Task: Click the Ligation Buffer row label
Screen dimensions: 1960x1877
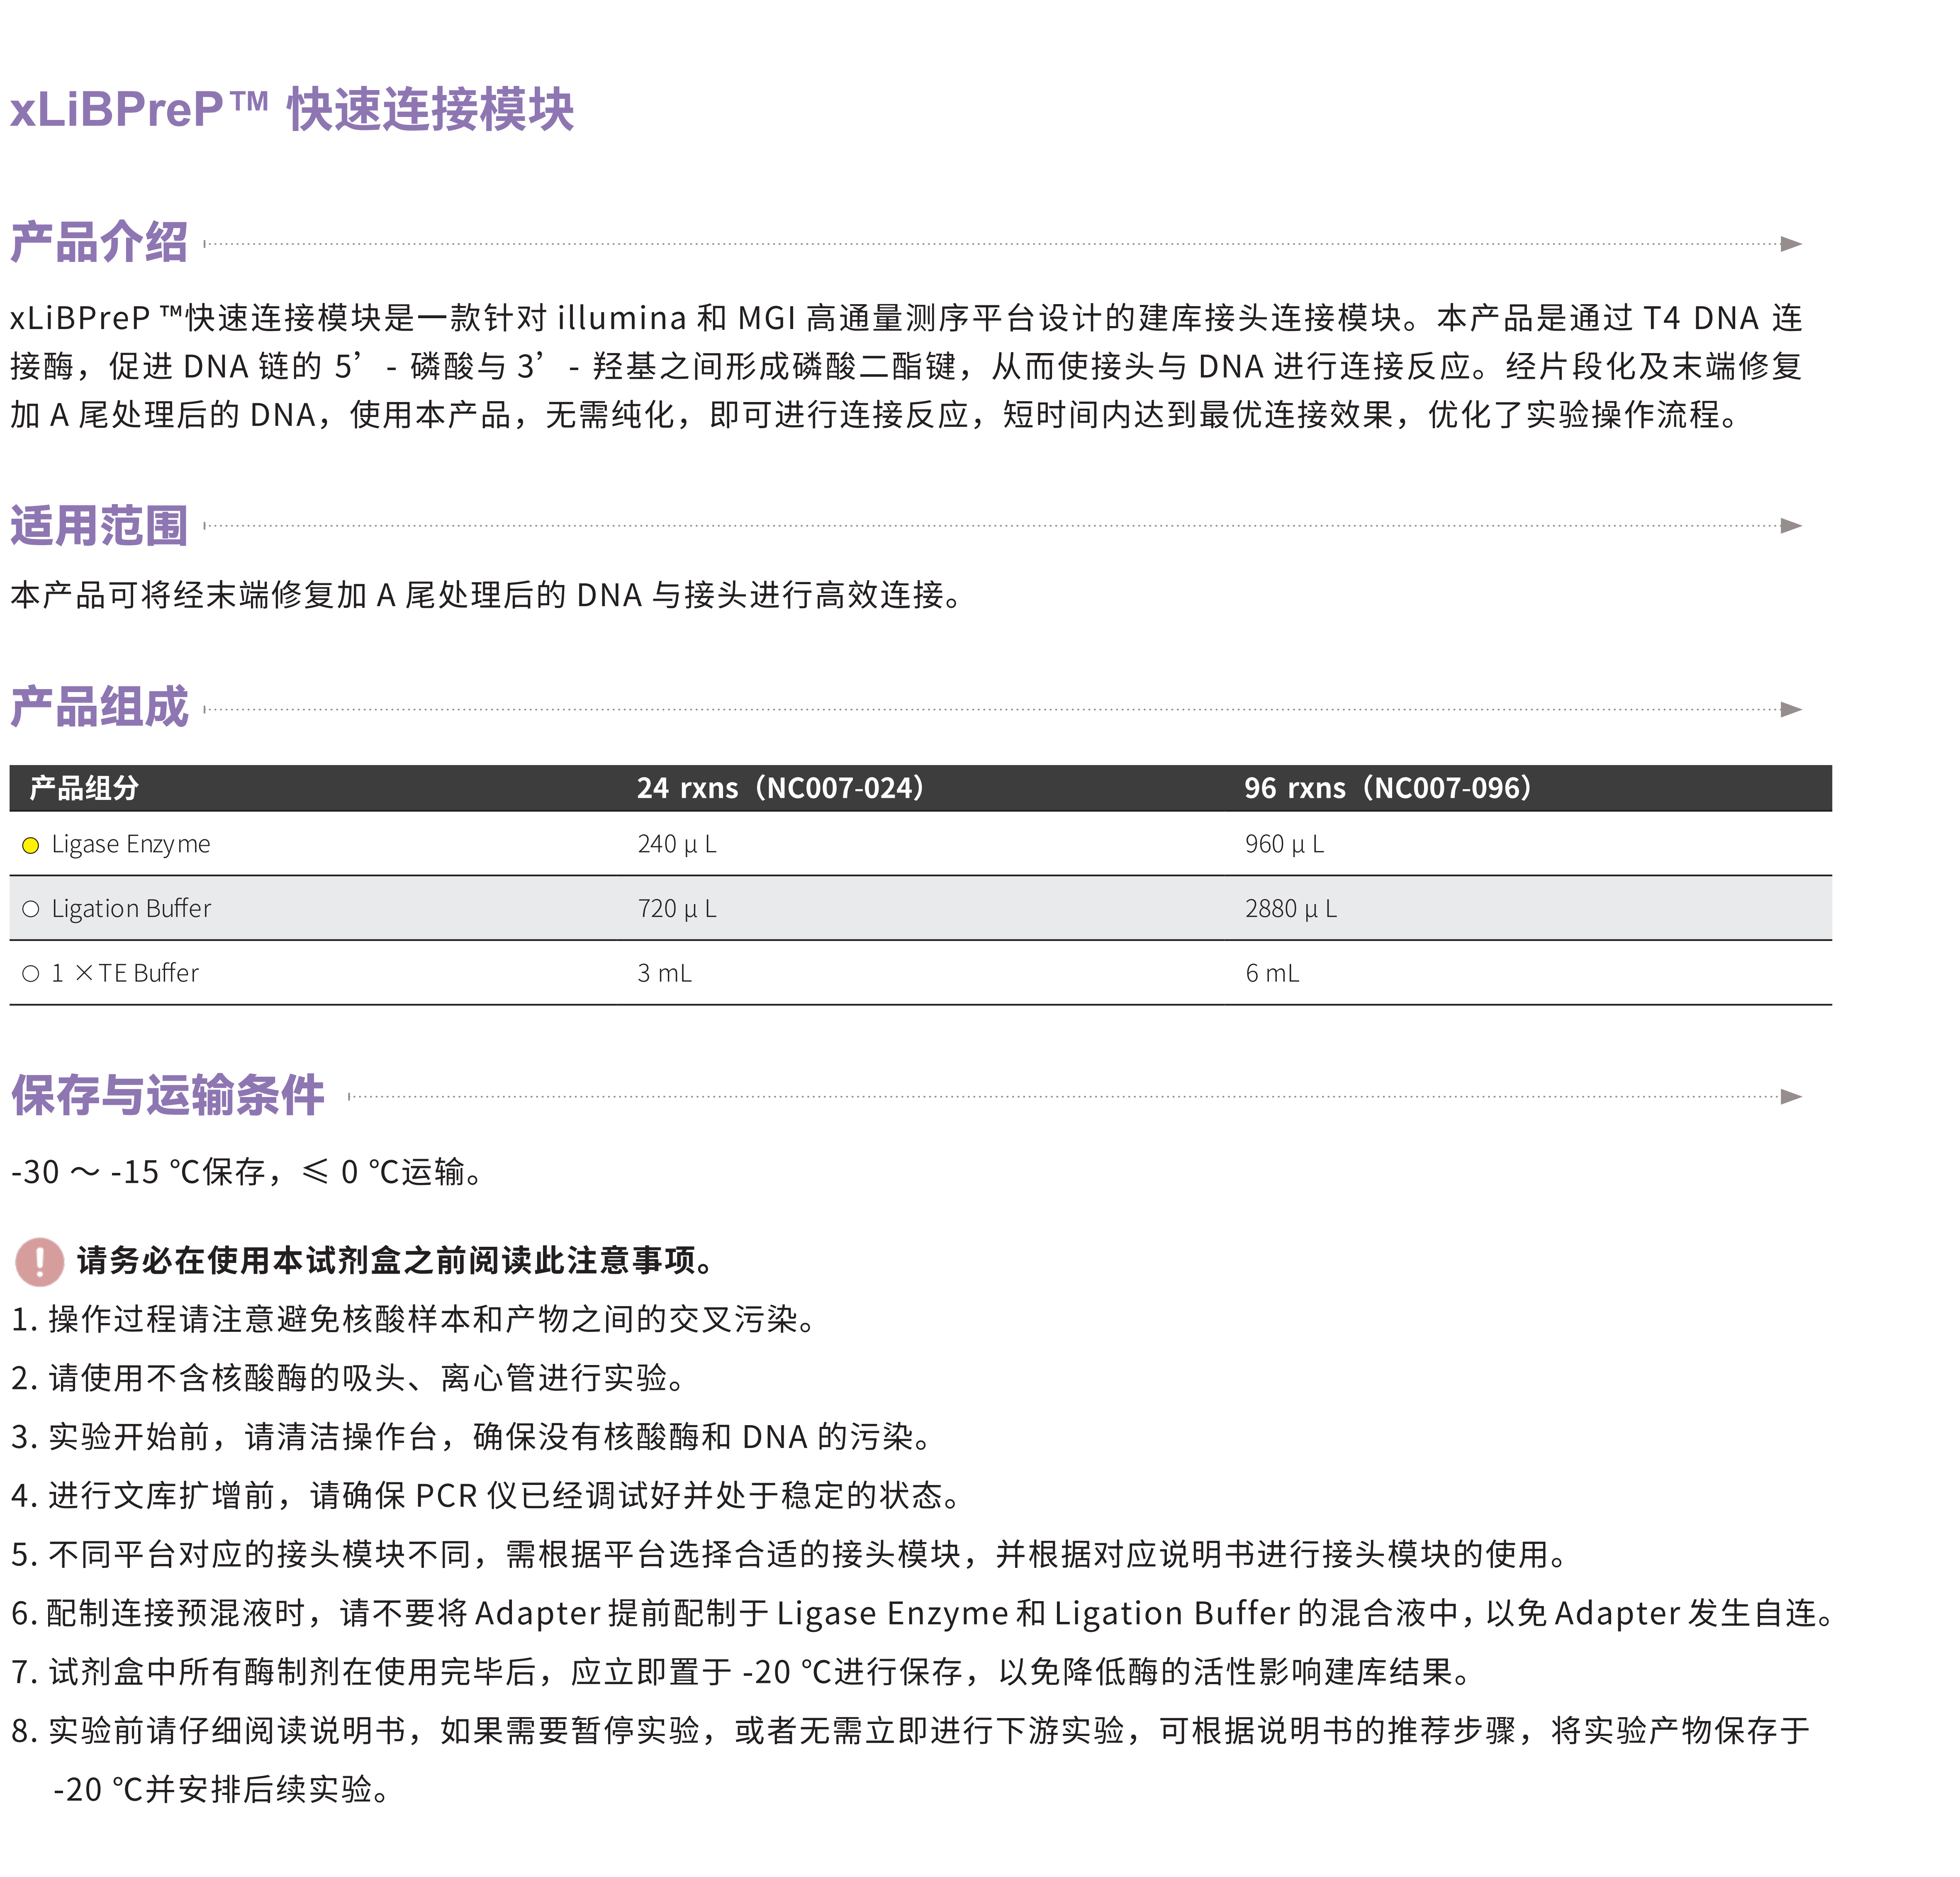Action: [131, 909]
